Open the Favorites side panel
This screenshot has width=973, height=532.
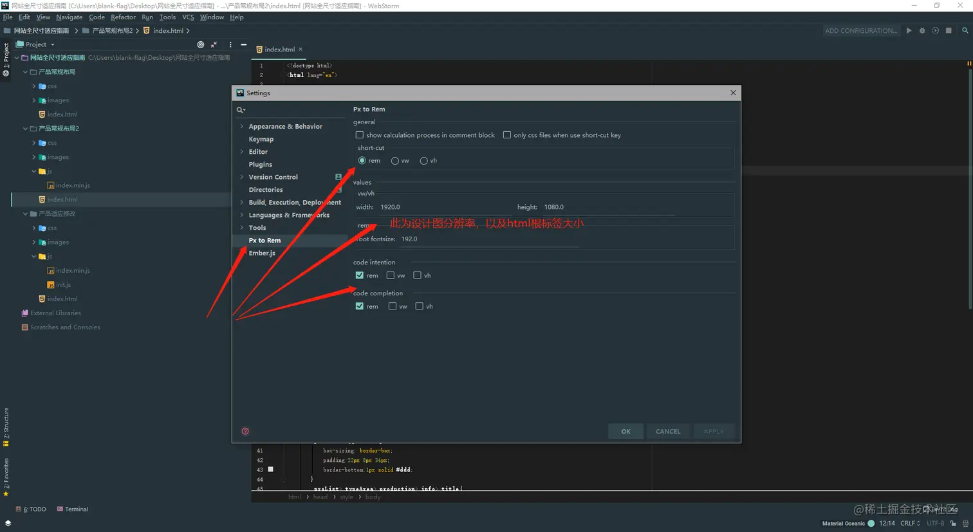pos(6,477)
